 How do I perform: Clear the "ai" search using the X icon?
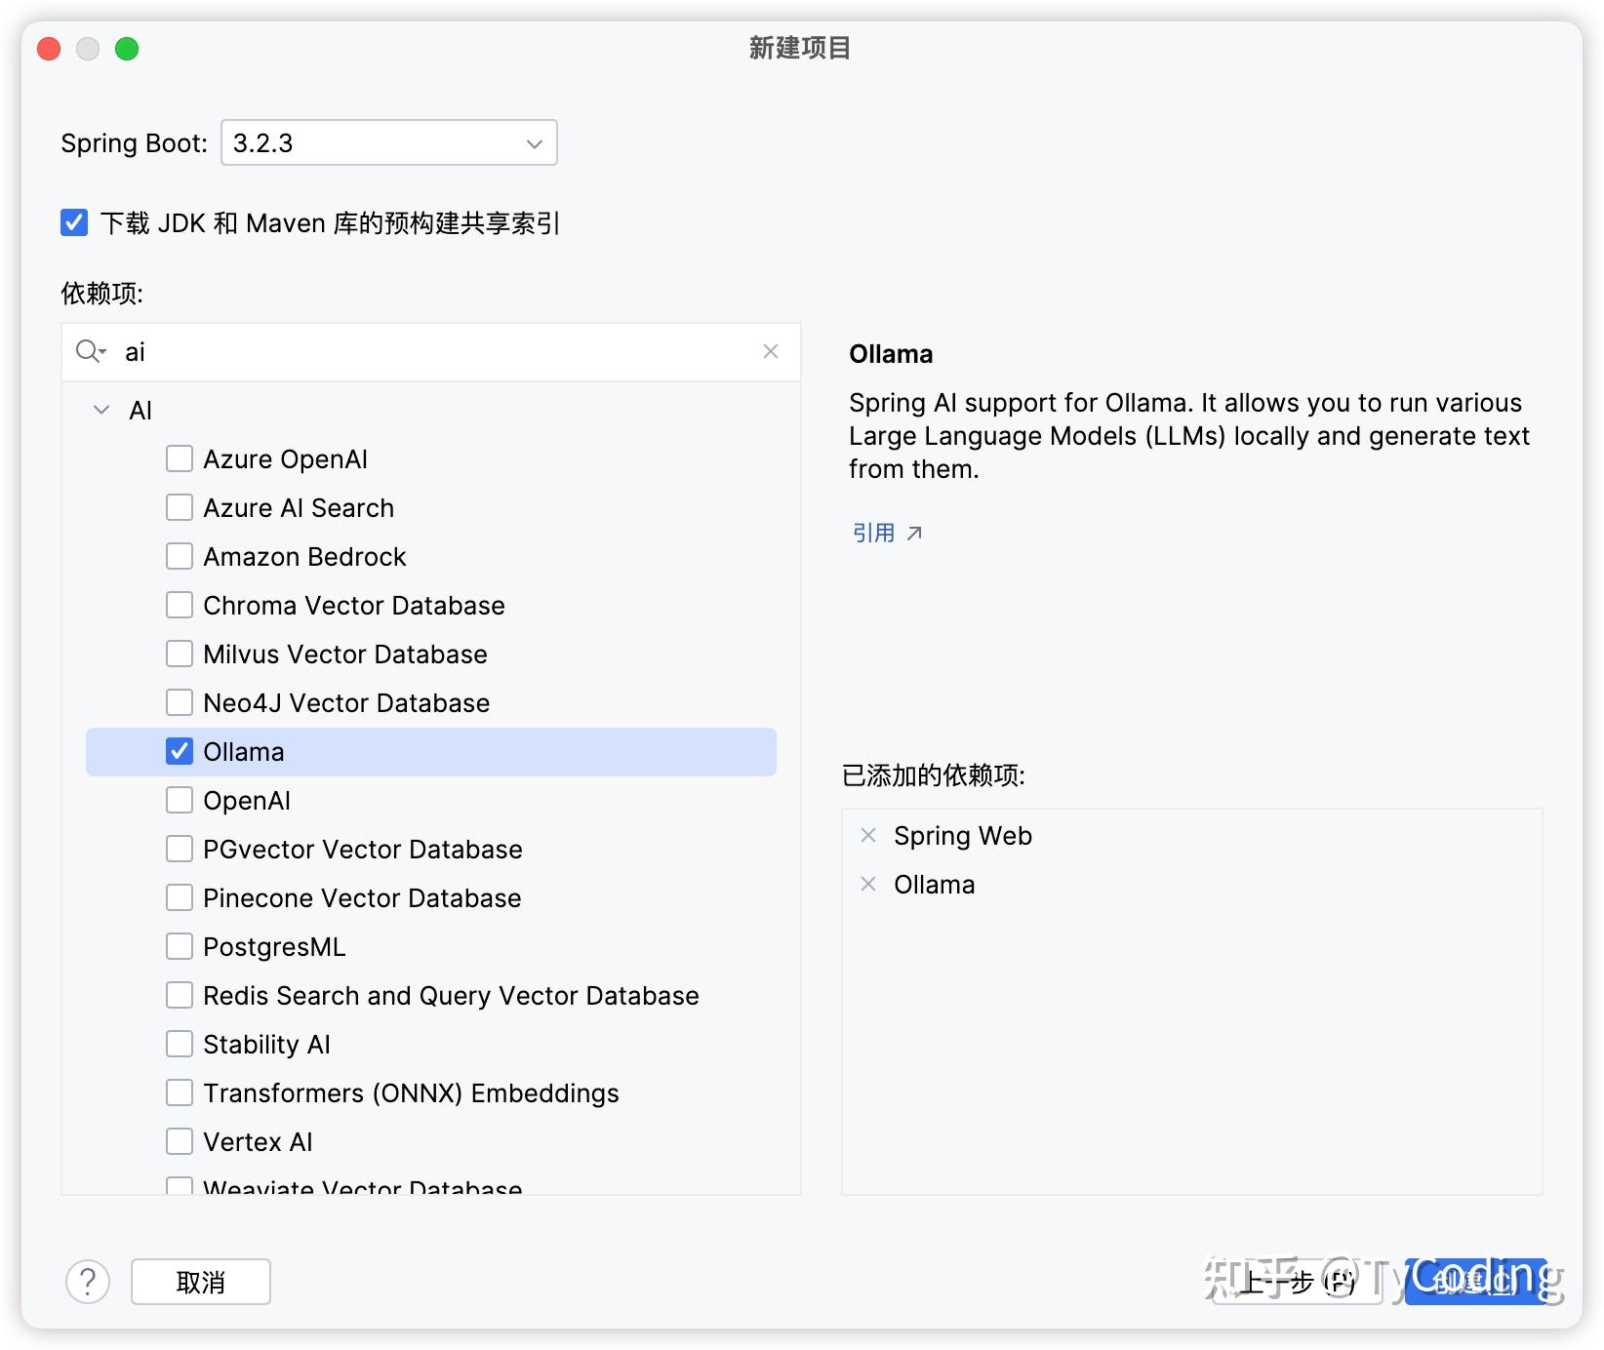770,351
